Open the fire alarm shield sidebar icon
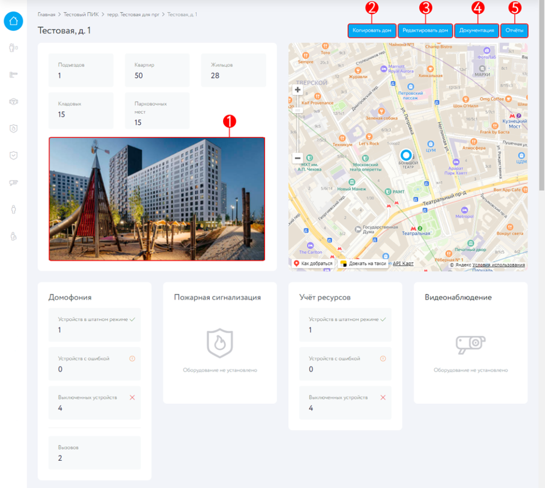Viewport: 545px width, 488px height. 13,128
